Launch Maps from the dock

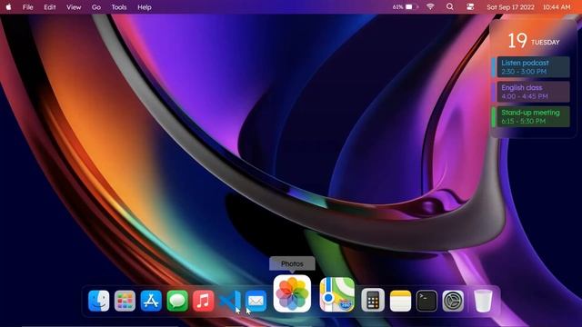coord(336,294)
